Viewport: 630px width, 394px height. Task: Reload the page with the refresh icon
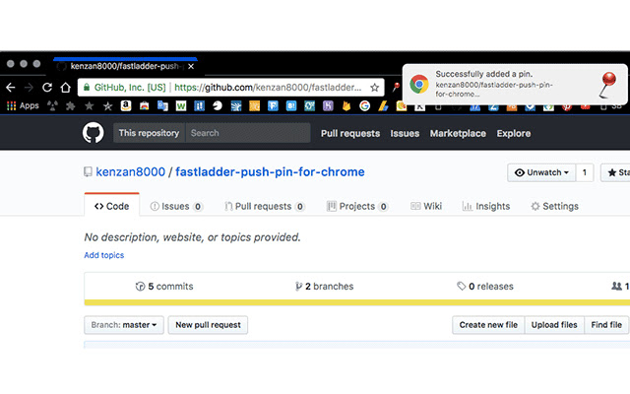pyautogui.click(x=47, y=87)
